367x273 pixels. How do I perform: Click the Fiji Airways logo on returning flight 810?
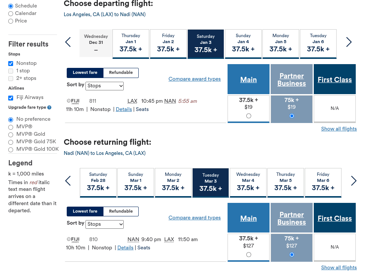pos(73,239)
